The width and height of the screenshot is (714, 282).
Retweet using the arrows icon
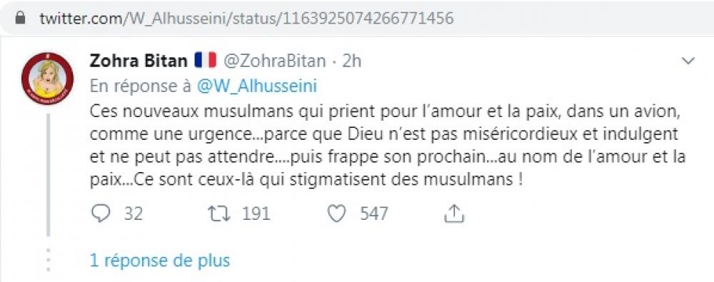[219, 213]
